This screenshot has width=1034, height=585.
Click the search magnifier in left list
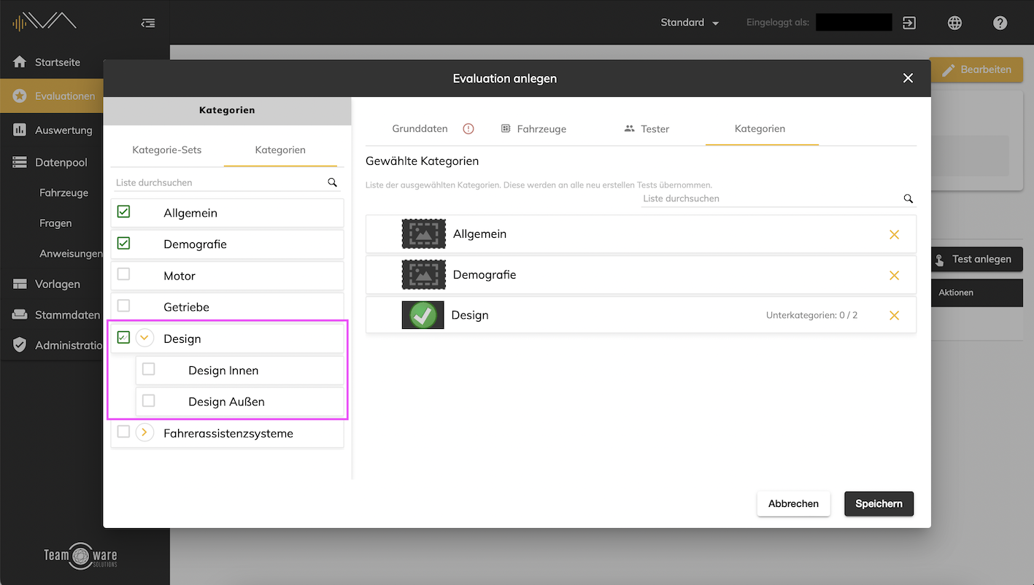[x=332, y=182]
